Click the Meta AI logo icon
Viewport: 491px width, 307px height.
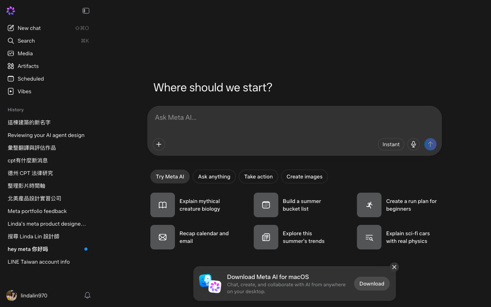pos(11,11)
